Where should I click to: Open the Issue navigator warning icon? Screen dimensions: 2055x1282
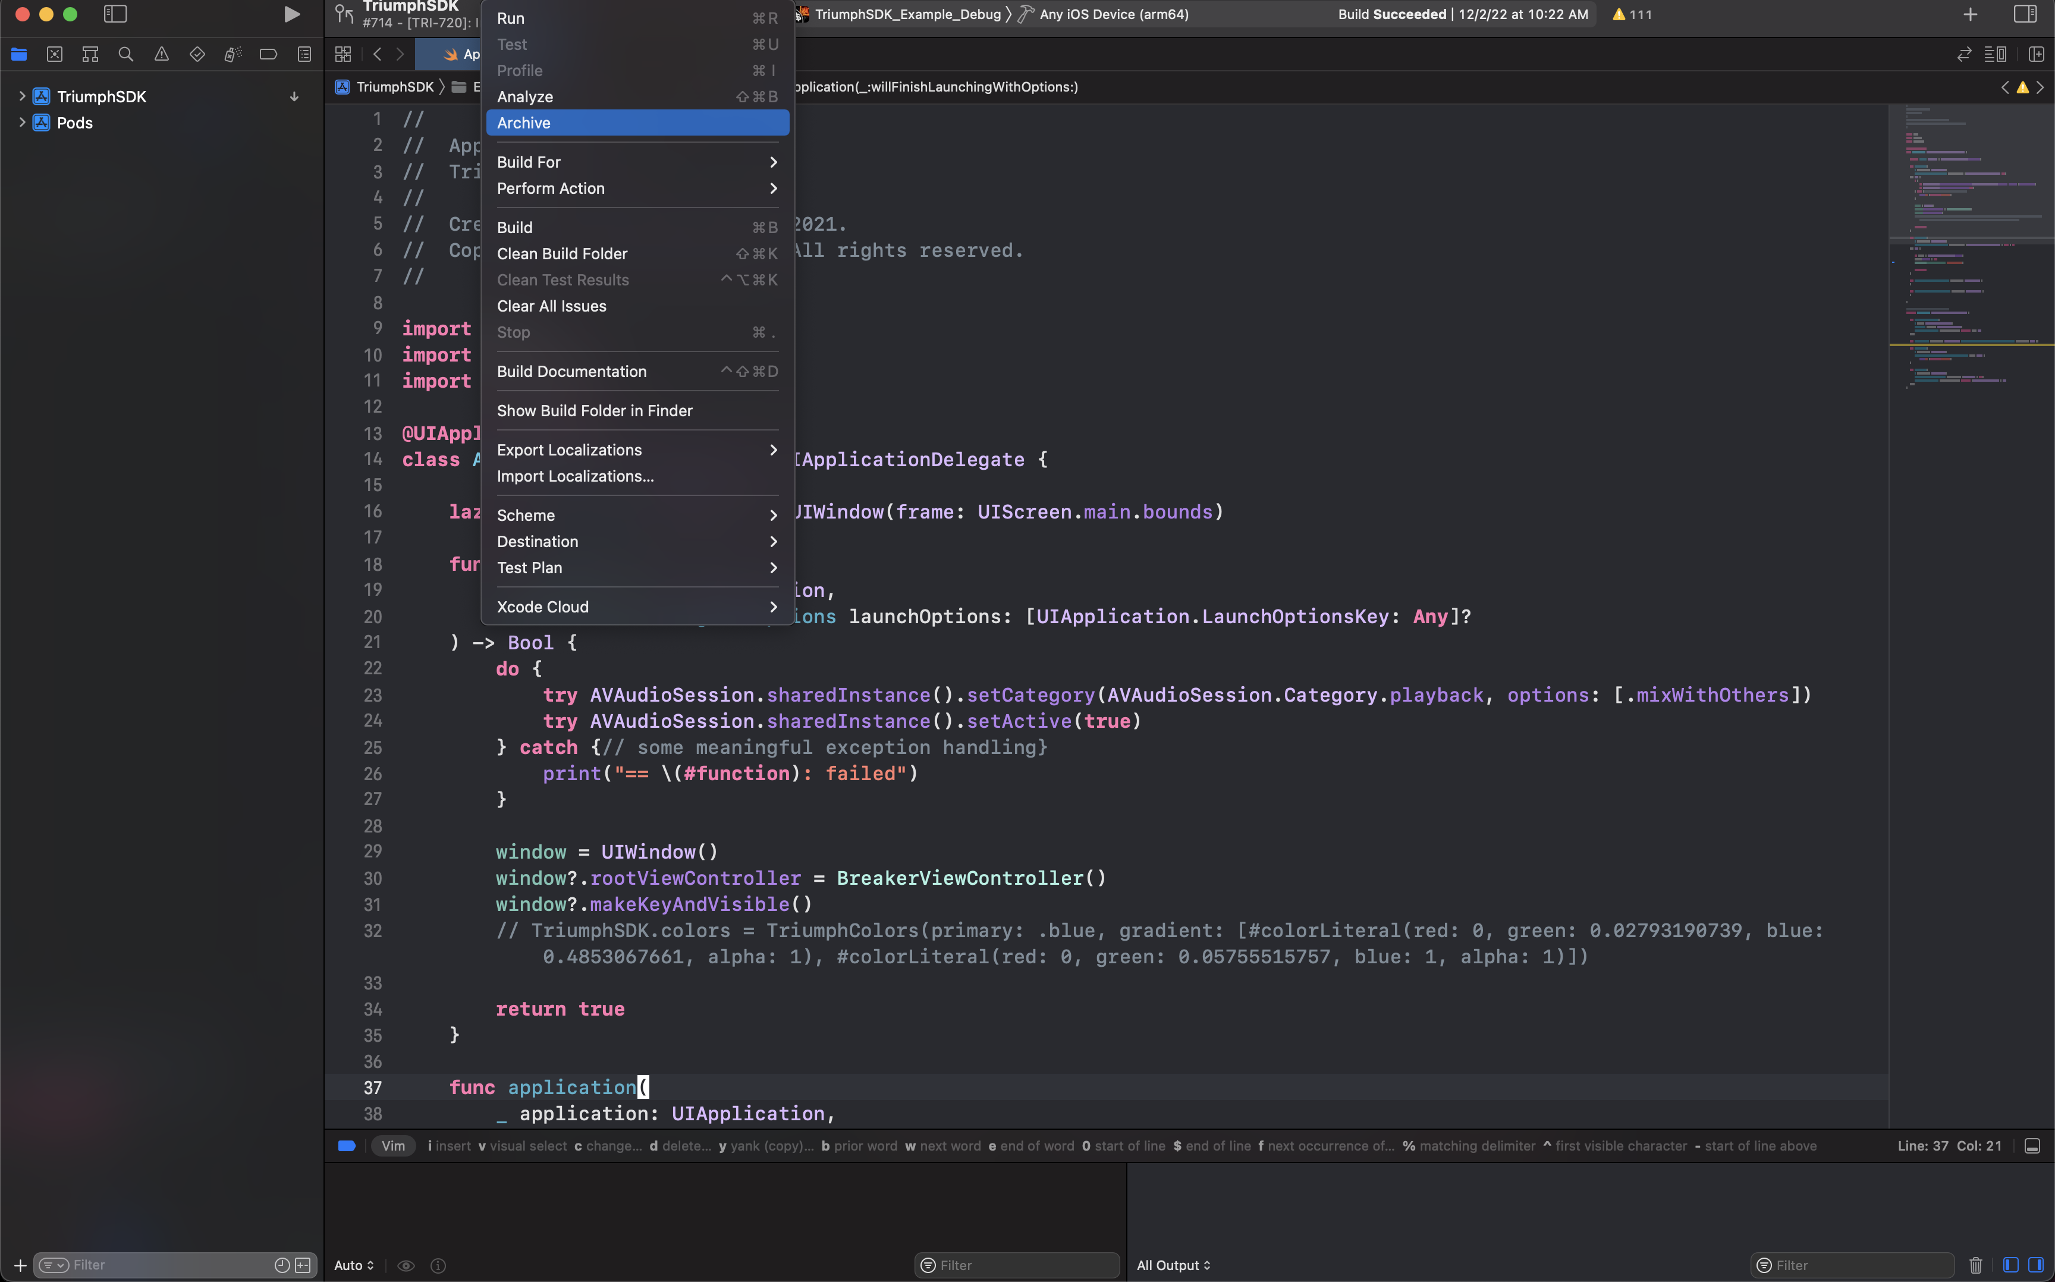point(161,54)
